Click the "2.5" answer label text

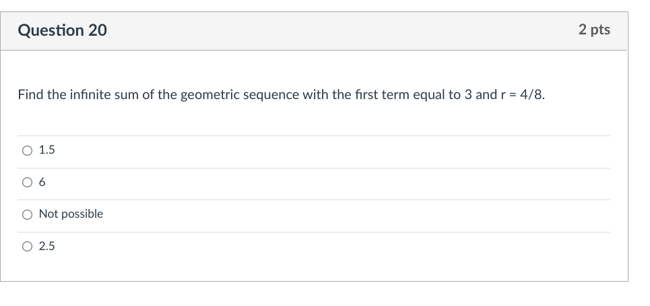coord(47,247)
